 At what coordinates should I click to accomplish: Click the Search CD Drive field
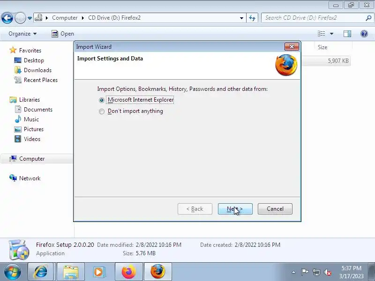coord(315,18)
